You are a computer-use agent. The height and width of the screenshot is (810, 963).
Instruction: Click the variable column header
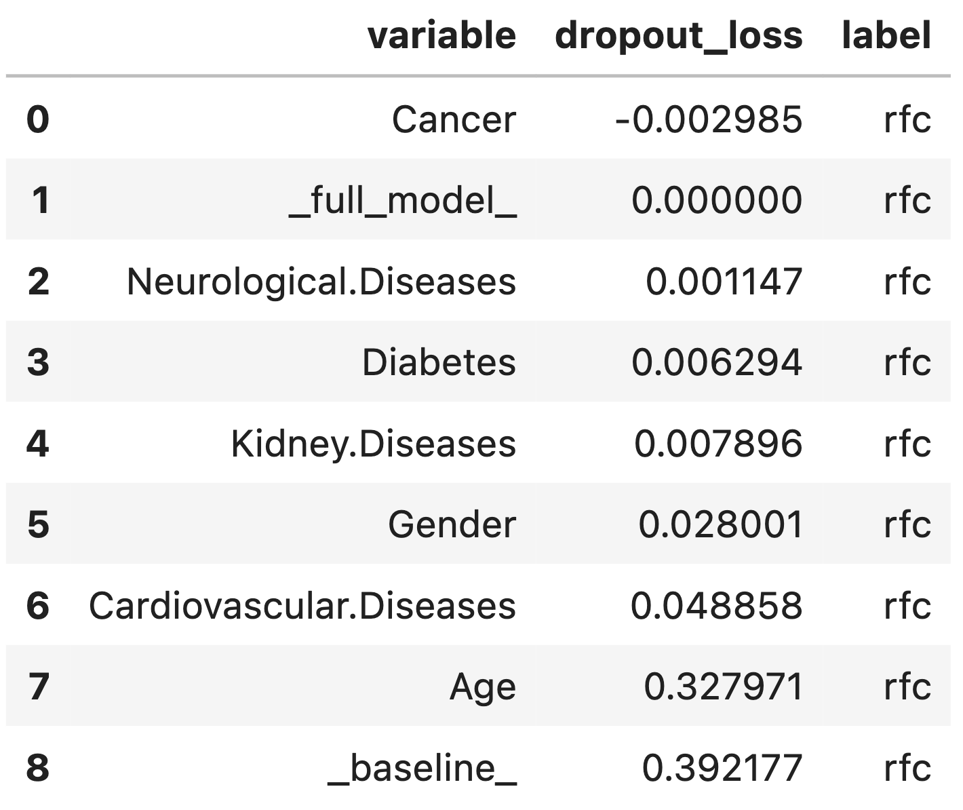click(441, 35)
